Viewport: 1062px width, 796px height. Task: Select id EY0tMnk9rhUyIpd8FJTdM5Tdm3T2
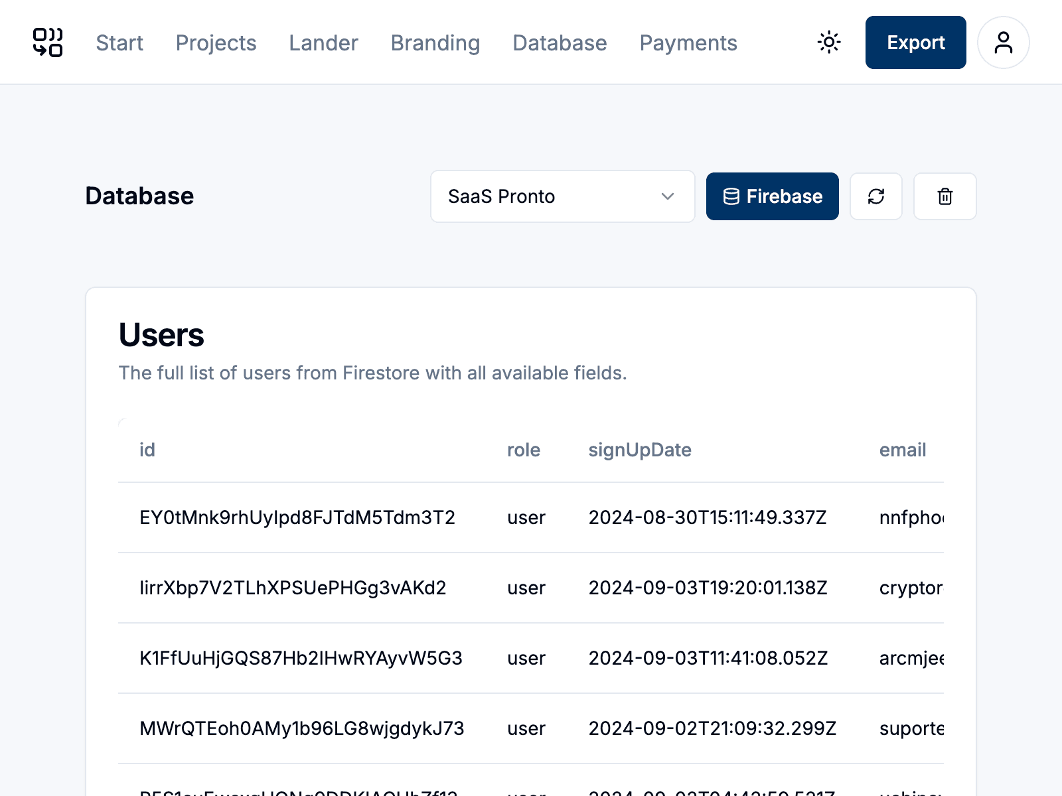coord(297,517)
